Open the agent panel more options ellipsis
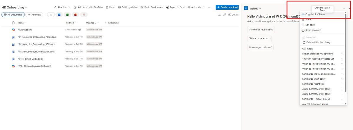 click(344, 9)
